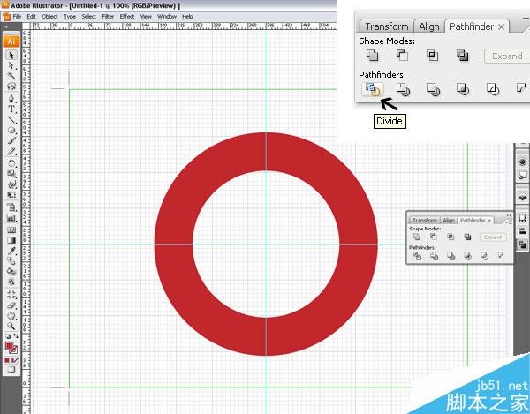Click Outline in the enlarged Pathfinder panel
530x414 pixels.
493,89
